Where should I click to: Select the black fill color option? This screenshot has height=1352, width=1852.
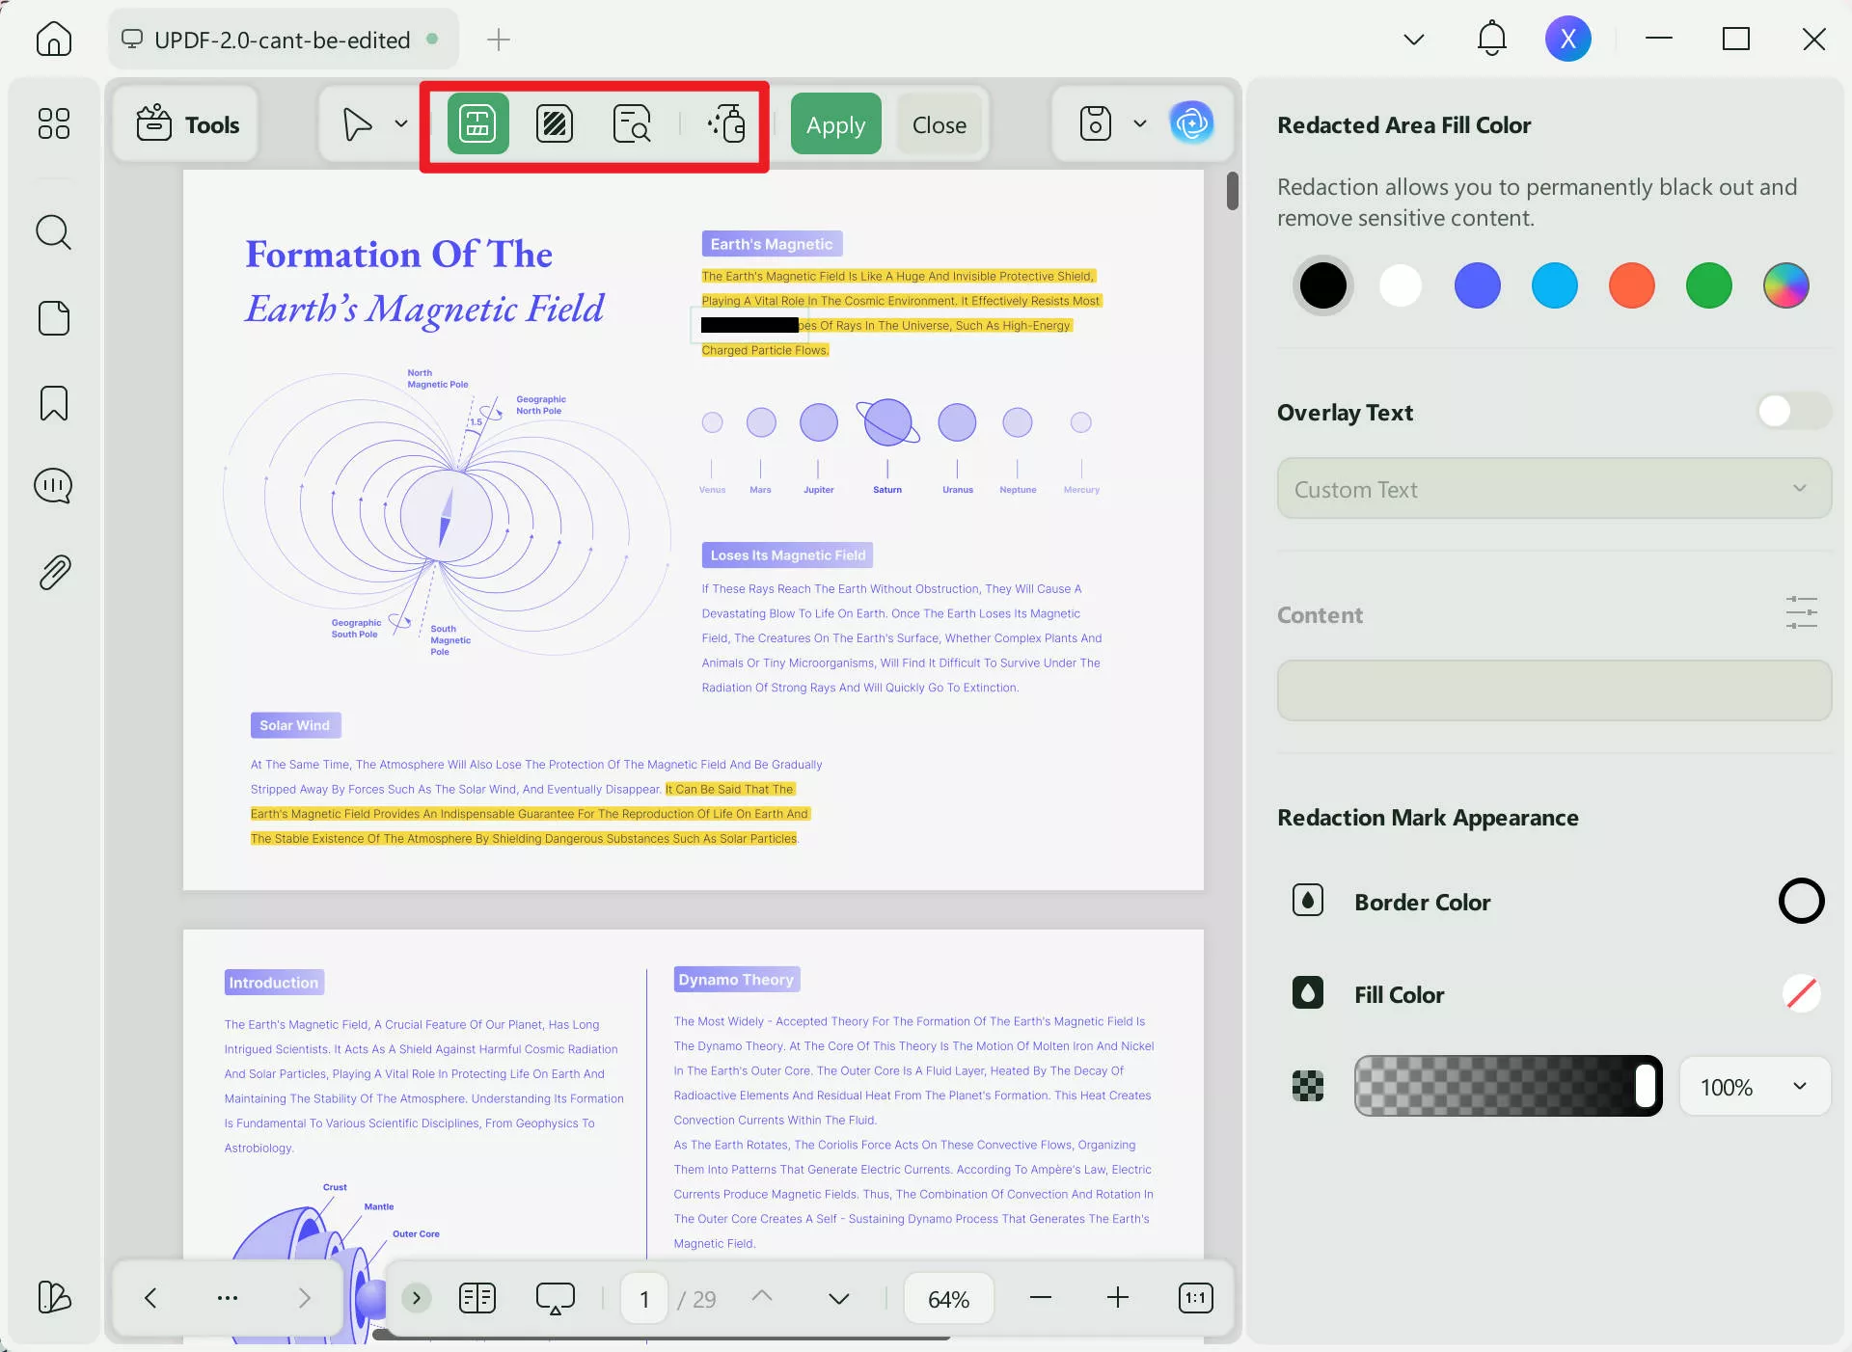1322,285
